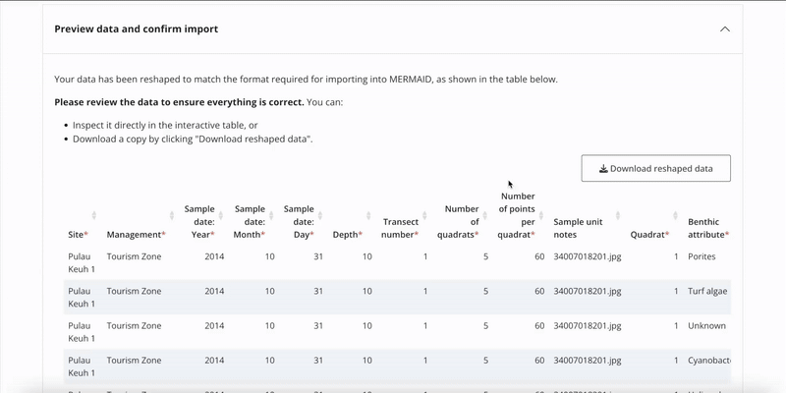Sort table by Site column arrows
This screenshot has height=393, width=786.
(93, 215)
